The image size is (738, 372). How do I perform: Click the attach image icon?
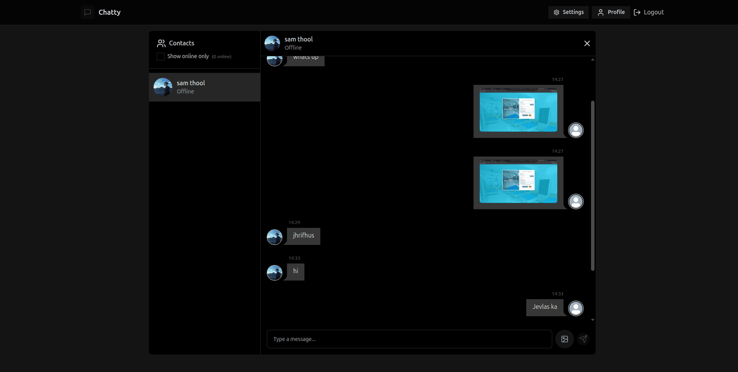[565, 339]
